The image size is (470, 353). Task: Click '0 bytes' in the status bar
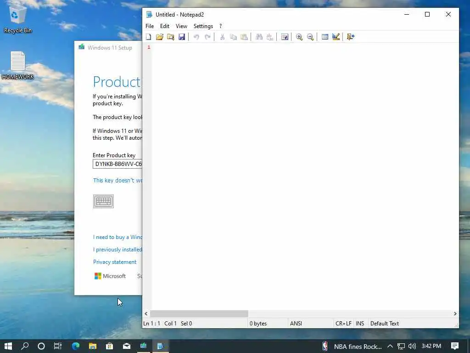258,324
